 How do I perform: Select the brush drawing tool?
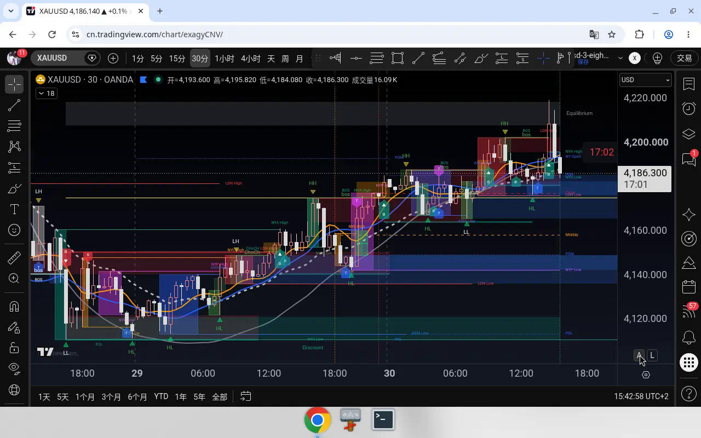(14, 189)
